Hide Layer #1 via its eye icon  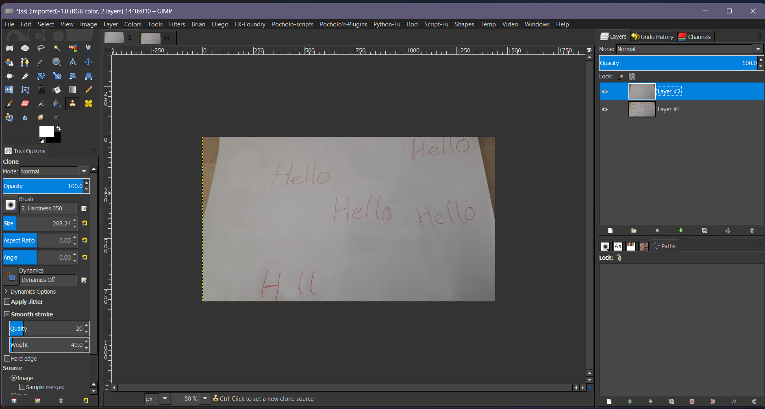tap(605, 109)
